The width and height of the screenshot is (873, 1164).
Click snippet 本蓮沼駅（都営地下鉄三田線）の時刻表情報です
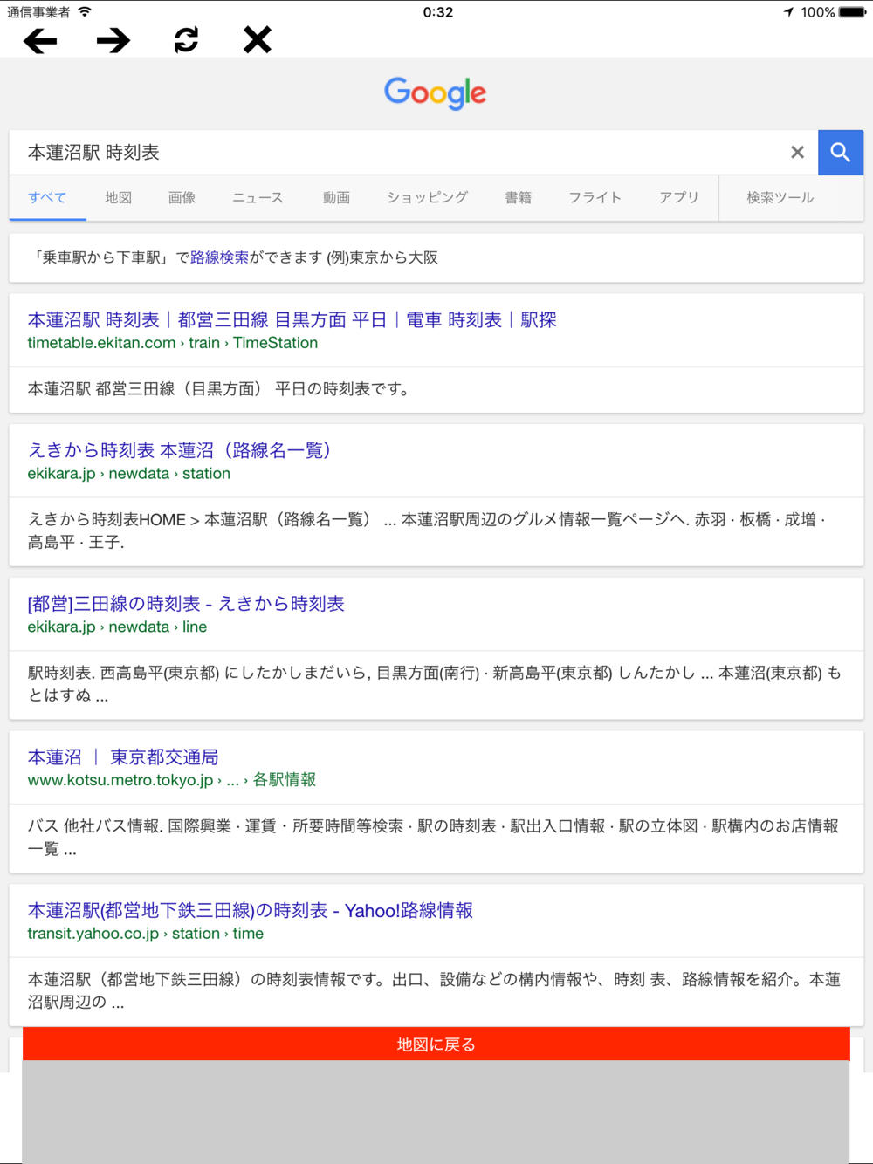click(x=434, y=990)
